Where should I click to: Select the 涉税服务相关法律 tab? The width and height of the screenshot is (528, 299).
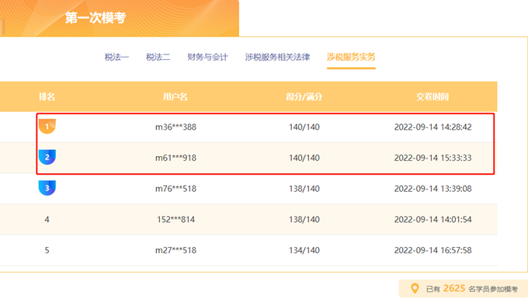tap(277, 57)
